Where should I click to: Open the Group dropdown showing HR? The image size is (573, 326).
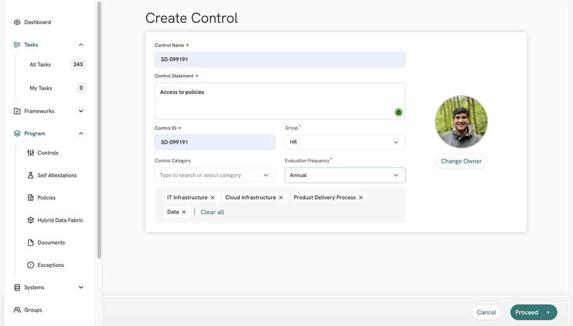point(345,142)
